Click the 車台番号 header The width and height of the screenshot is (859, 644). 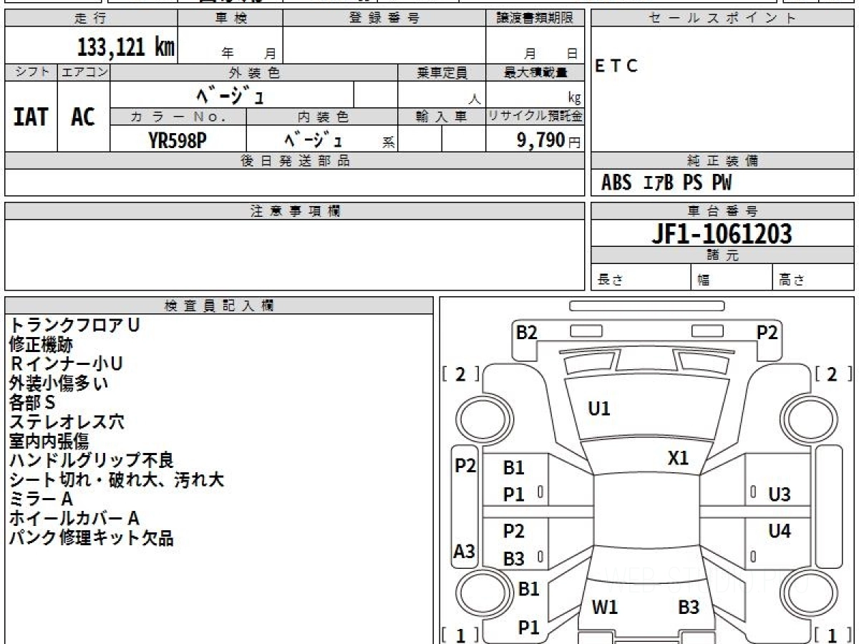click(722, 211)
